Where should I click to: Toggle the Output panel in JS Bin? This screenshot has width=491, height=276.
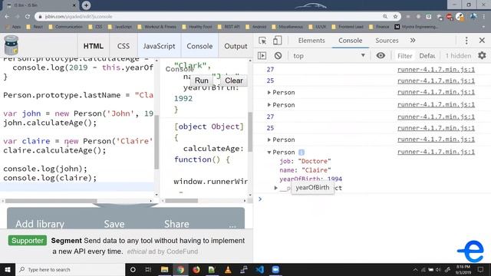pos(236,46)
